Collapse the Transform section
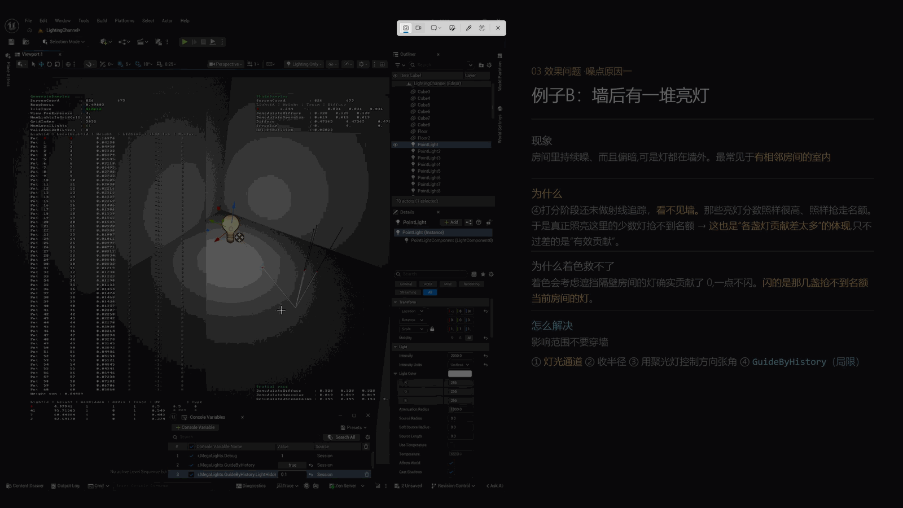The image size is (903, 508). [x=395, y=302]
